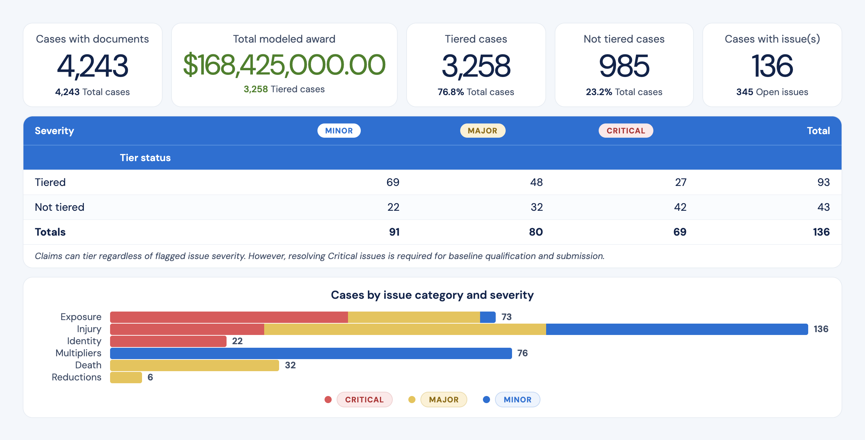This screenshot has width=865, height=440.
Task: Click the MAJOR severity badge in table header
Action: [483, 131]
